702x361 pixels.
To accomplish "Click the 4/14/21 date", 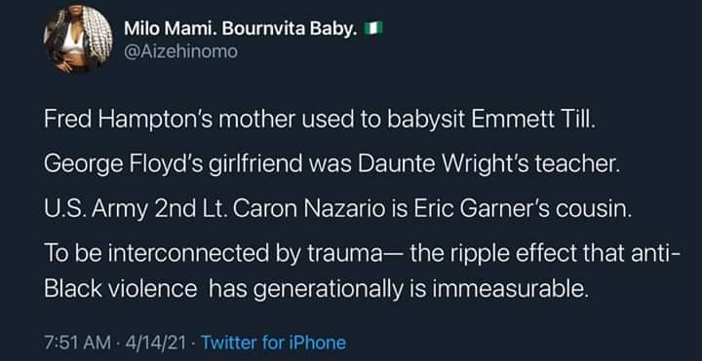I will click(154, 343).
